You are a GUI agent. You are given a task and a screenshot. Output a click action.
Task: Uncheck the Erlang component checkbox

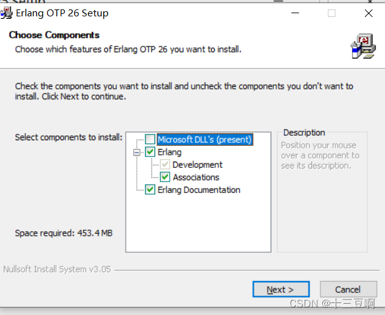(x=150, y=152)
